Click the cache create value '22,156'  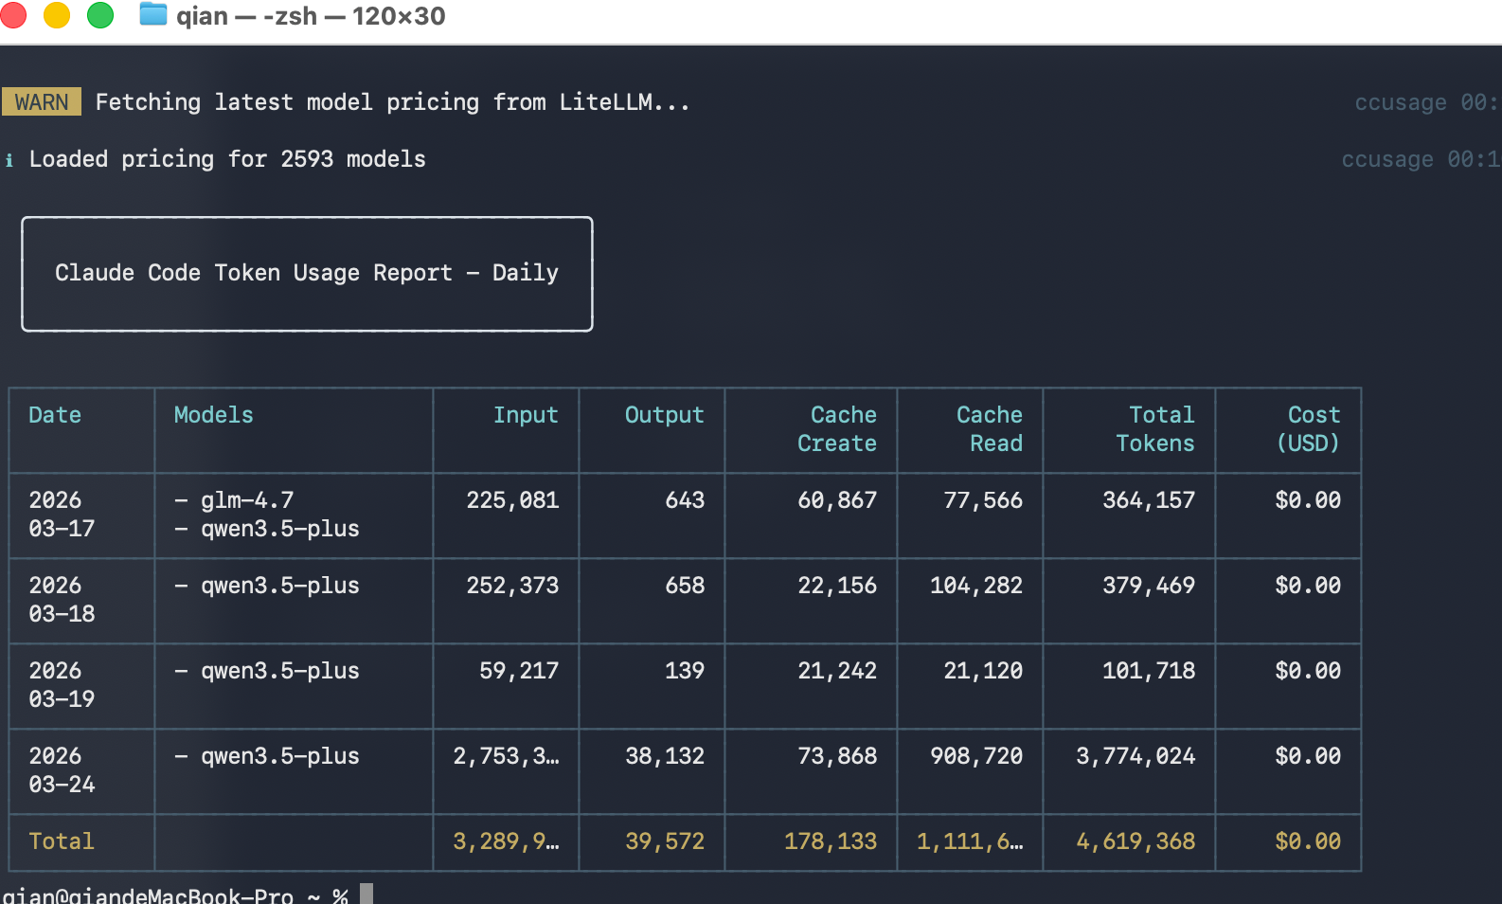point(837,586)
